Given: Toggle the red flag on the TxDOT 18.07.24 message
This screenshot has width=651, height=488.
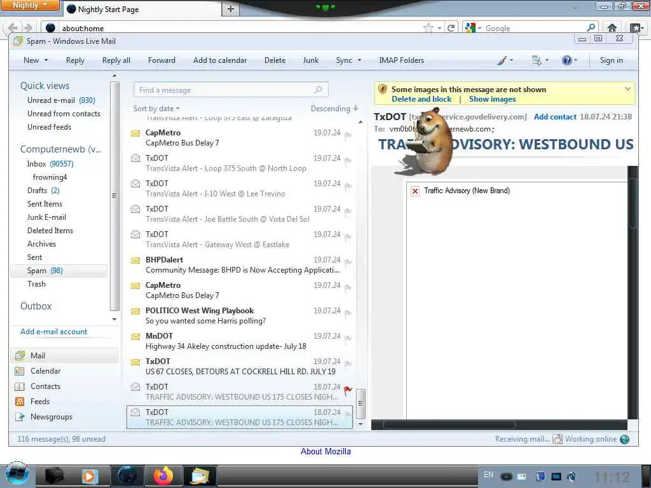Looking at the screenshot, I should click(x=348, y=390).
